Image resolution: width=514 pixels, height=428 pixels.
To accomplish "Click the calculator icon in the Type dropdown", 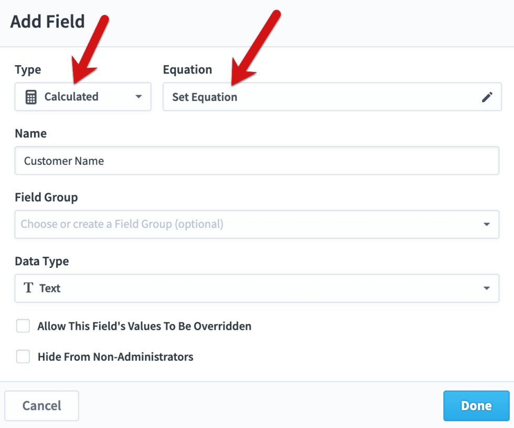I will pos(30,97).
